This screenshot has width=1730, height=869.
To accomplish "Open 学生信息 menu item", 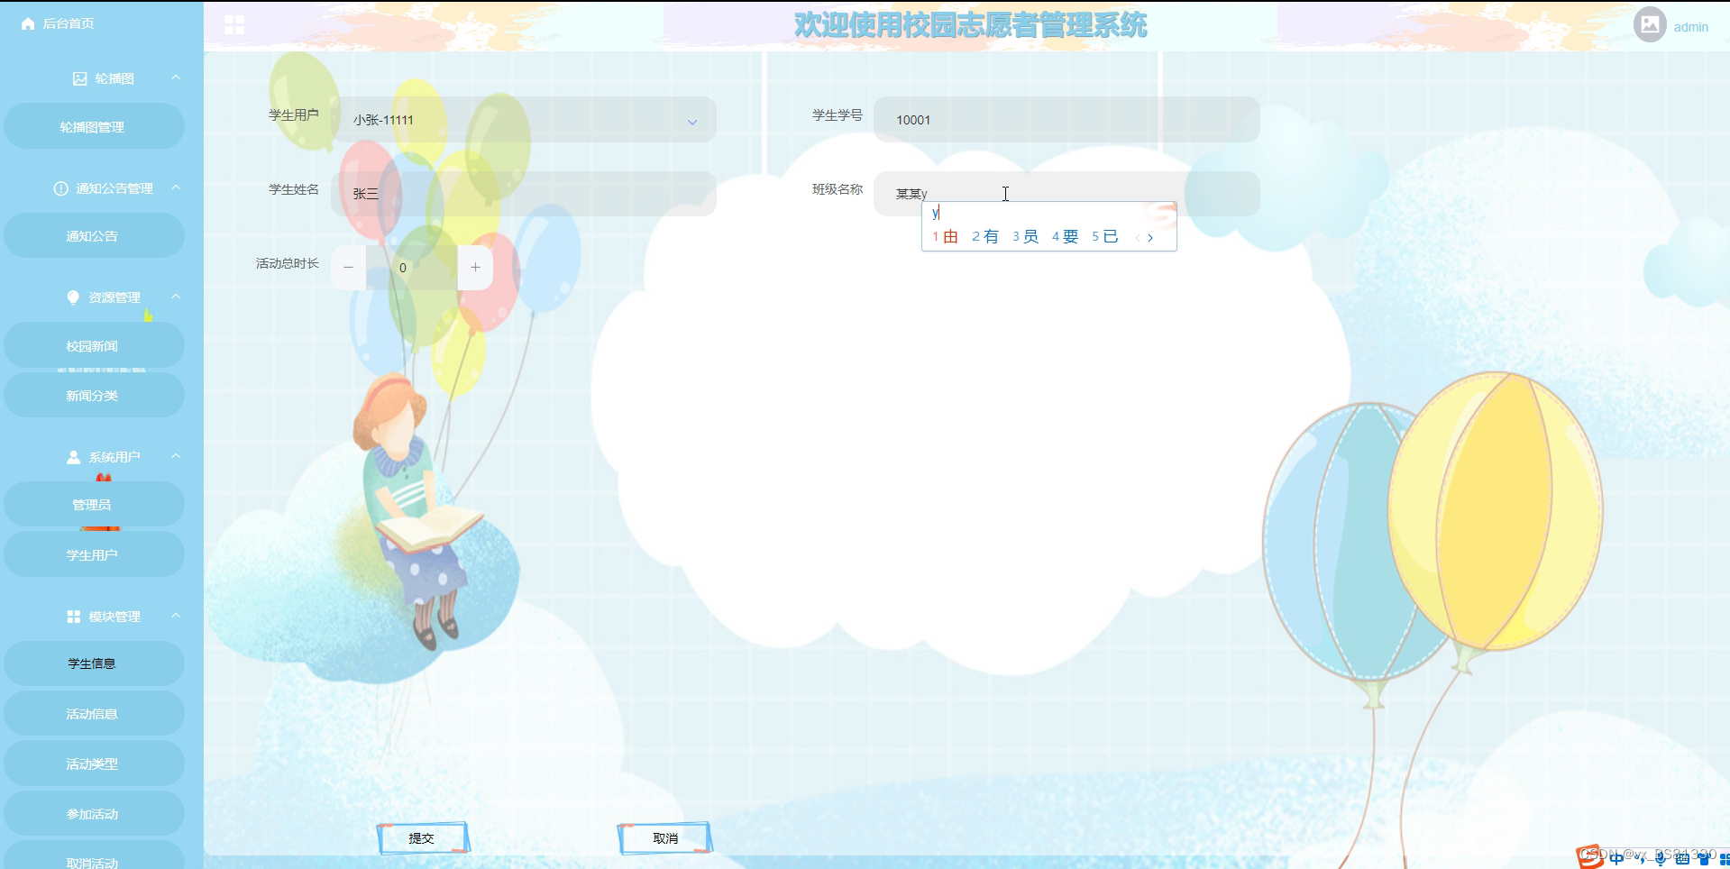I will [94, 663].
